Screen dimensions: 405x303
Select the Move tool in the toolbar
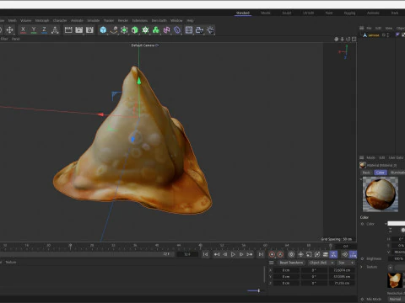tap(9, 30)
